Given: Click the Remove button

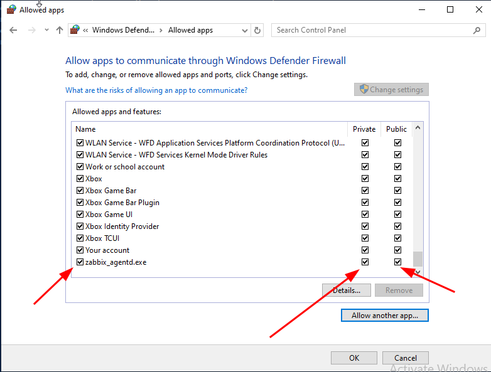Looking at the screenshot, I should pos(399,290).
